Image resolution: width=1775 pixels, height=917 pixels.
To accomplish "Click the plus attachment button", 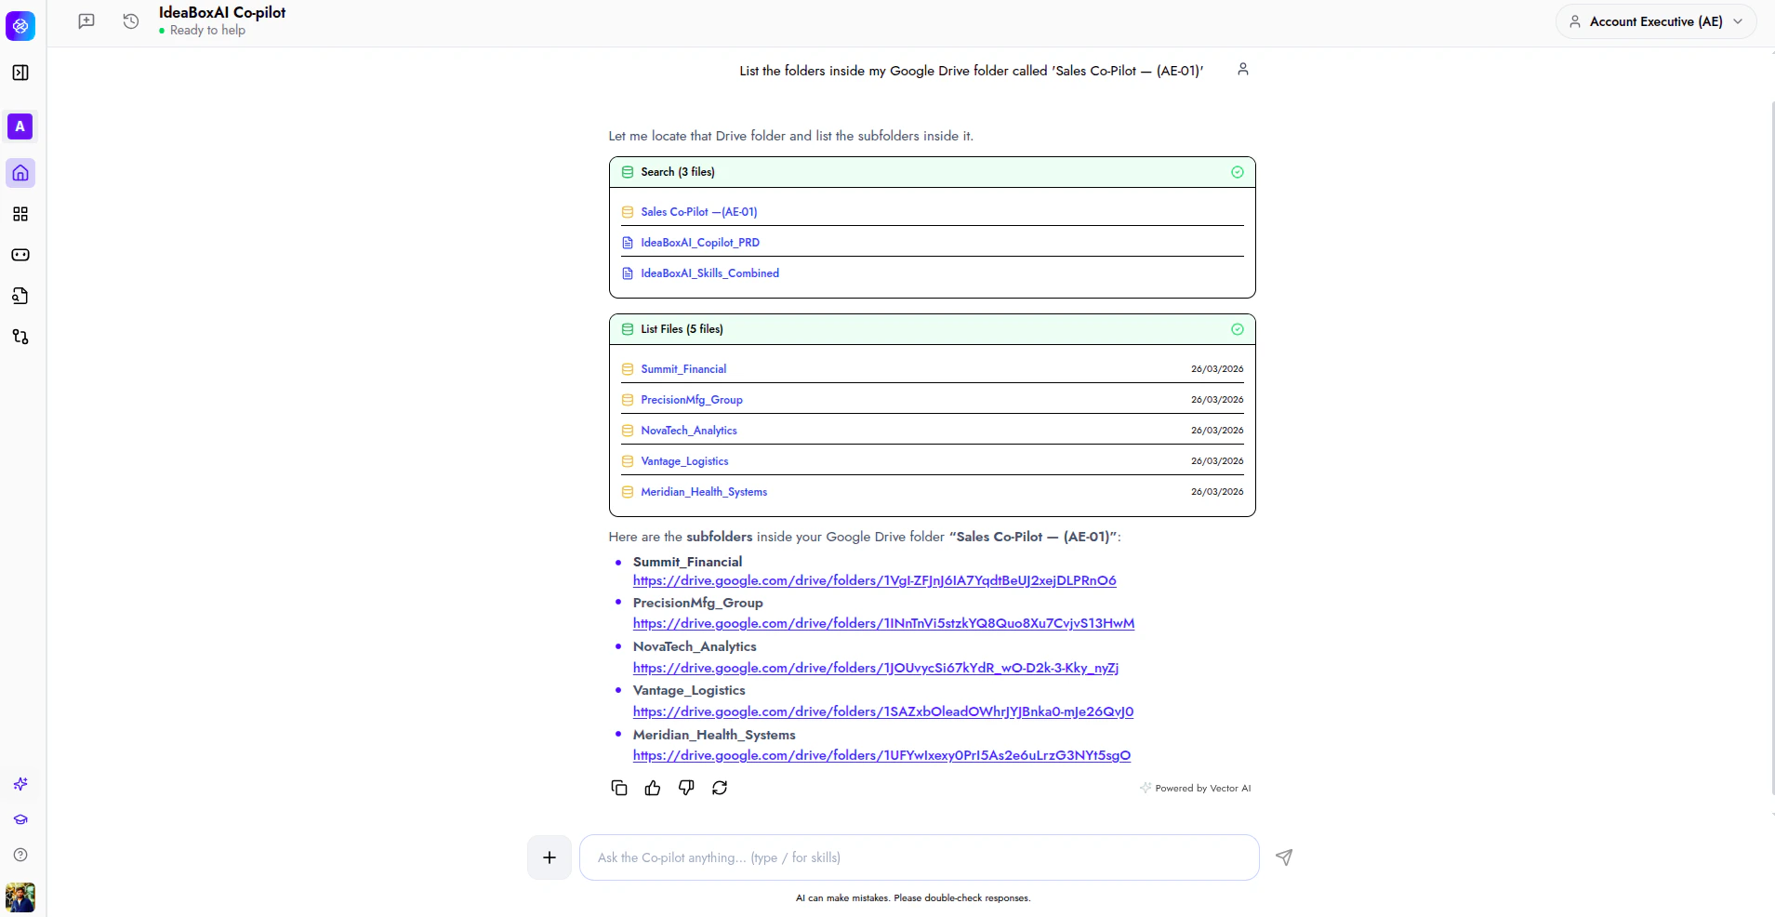I will pyautogui.click(x=550, y=857).
